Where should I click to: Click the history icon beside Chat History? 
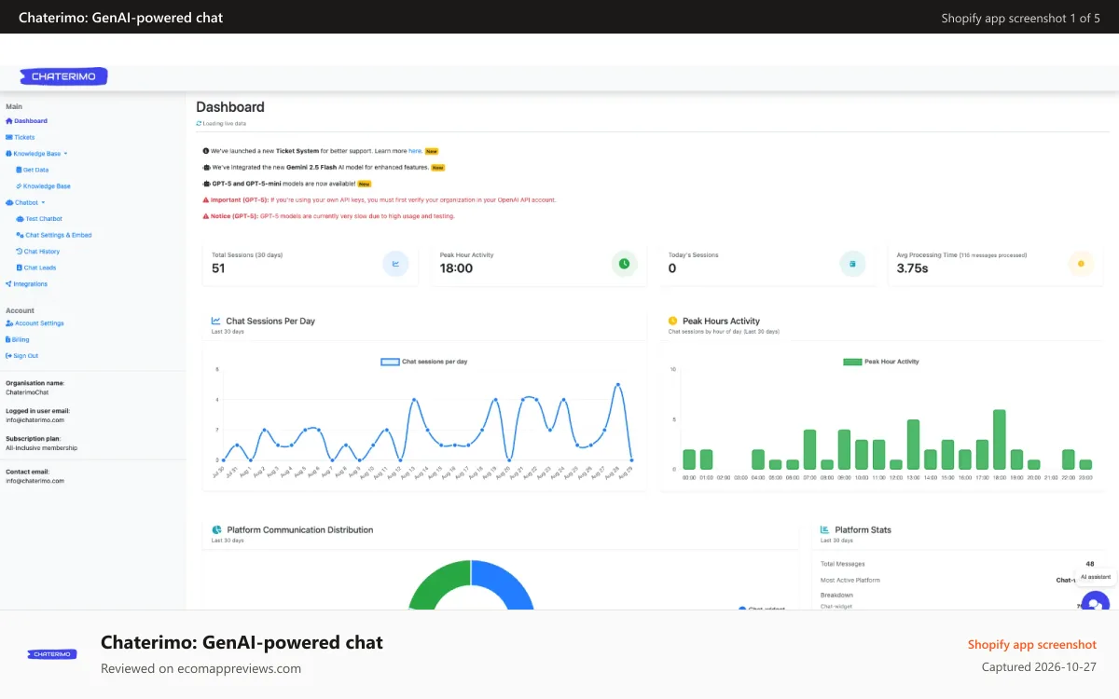[20, 252]
